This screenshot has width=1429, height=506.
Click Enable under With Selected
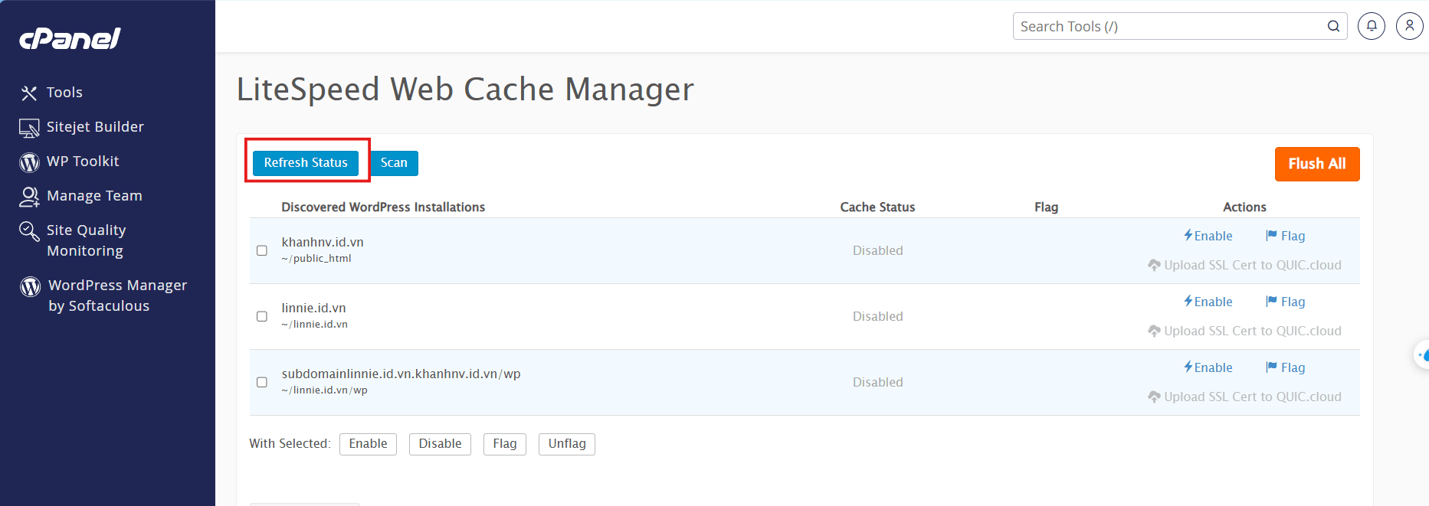368,444
